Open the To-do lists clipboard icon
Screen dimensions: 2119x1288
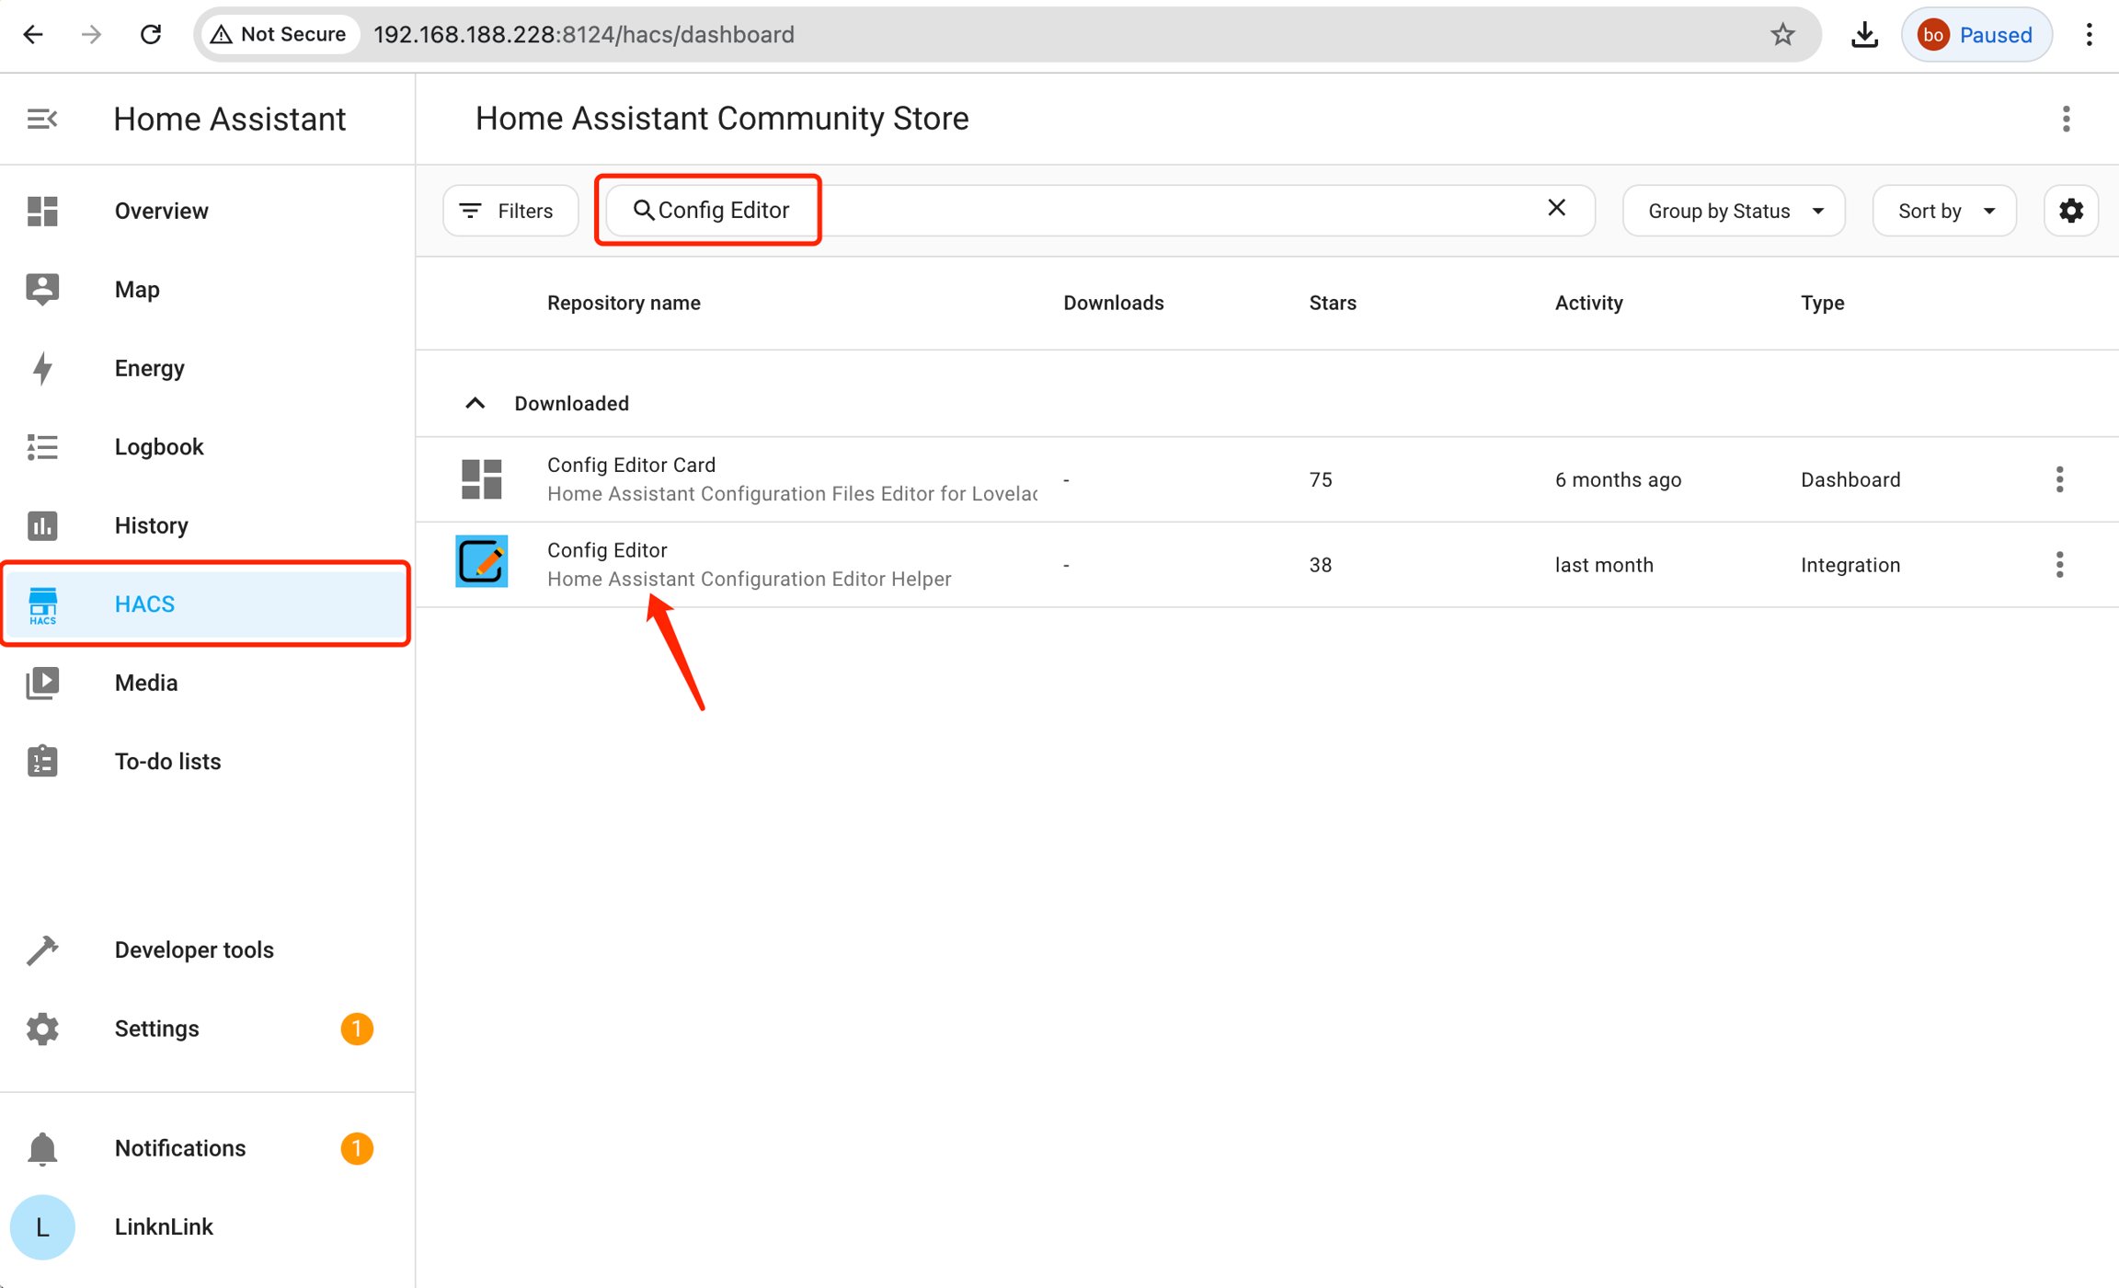[42, 762]
